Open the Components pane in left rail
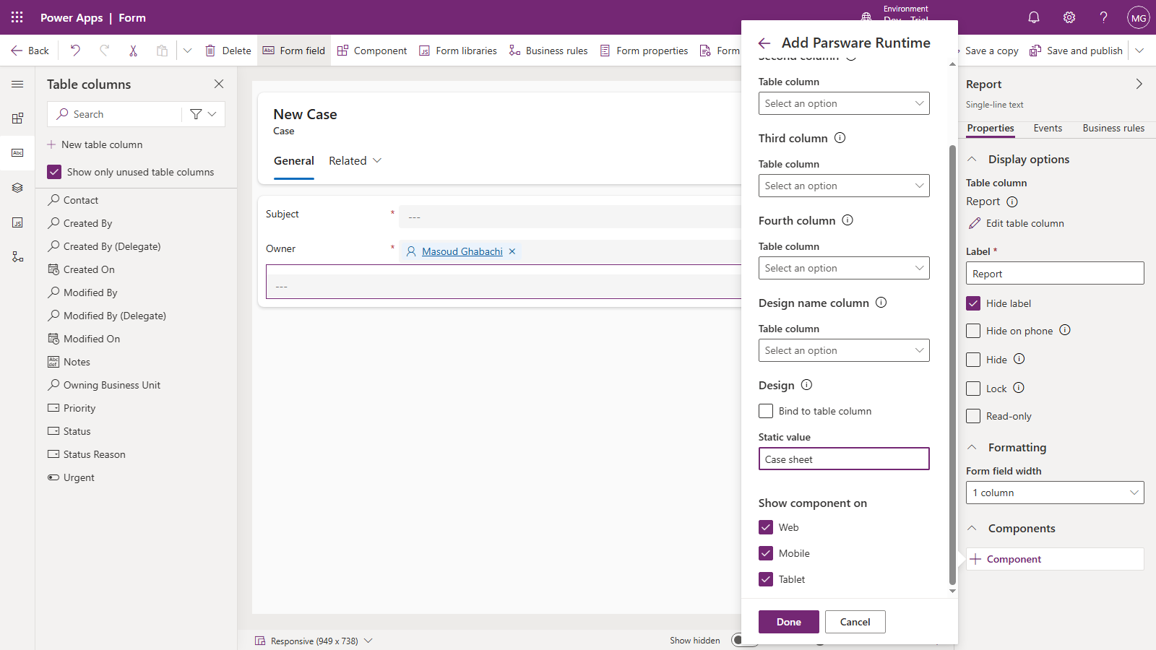 [17, 118]
